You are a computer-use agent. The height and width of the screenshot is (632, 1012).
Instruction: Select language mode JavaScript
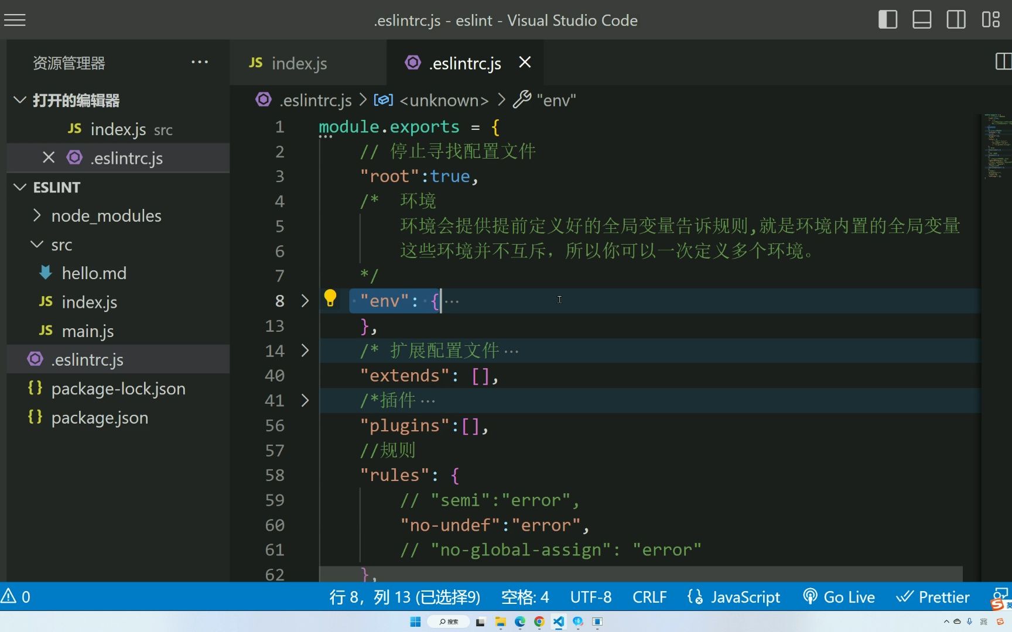pos(734,597)
